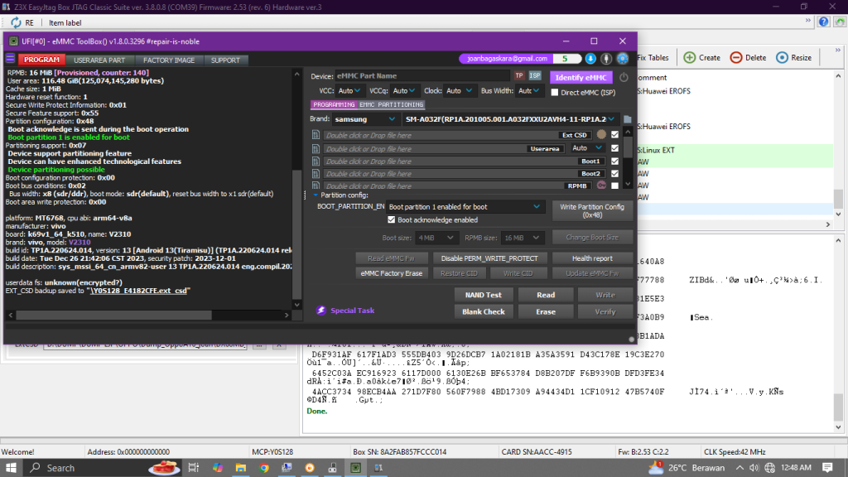The image size is (848, 477).
Task: Click the brown gear icon on Ext CSD row
Action: [601, 135]
